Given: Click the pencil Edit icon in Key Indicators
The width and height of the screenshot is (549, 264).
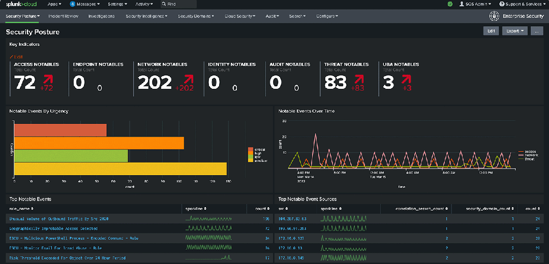Looking at the screenshot, I should [11, 57].
